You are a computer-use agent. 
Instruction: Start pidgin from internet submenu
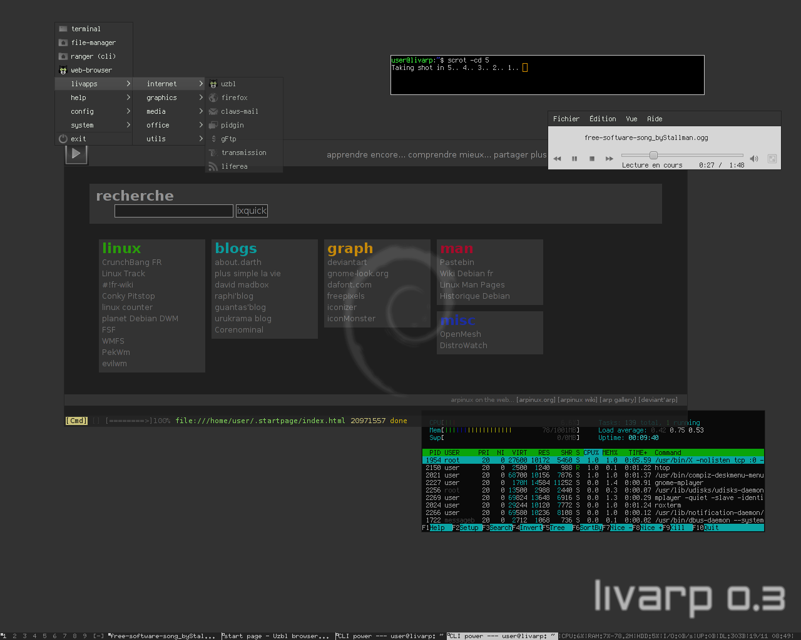[x=244, y=125]
